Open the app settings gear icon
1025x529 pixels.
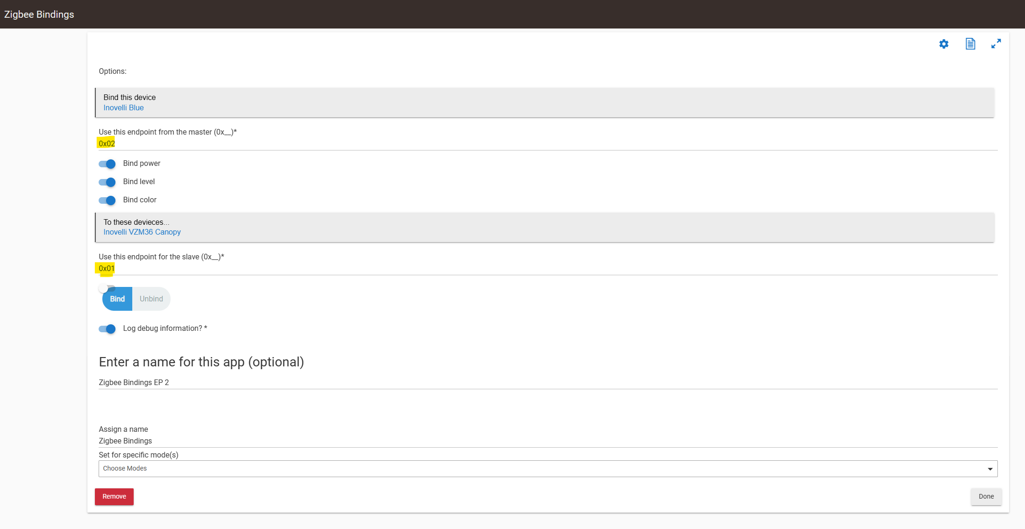click(944, 44)
